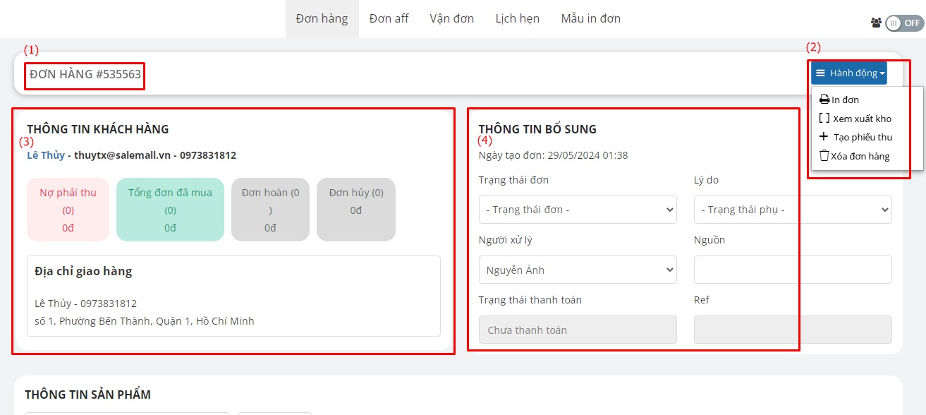The height and width of the screenshot is (415, 926).
Task: Go to the Lịch hẹn tab
Action: point(517,19)
